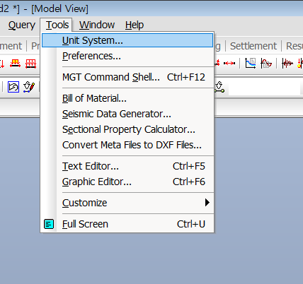The image size is (303, 284).
Task: Click the red distributed load icon
Action: pos(30,64)
